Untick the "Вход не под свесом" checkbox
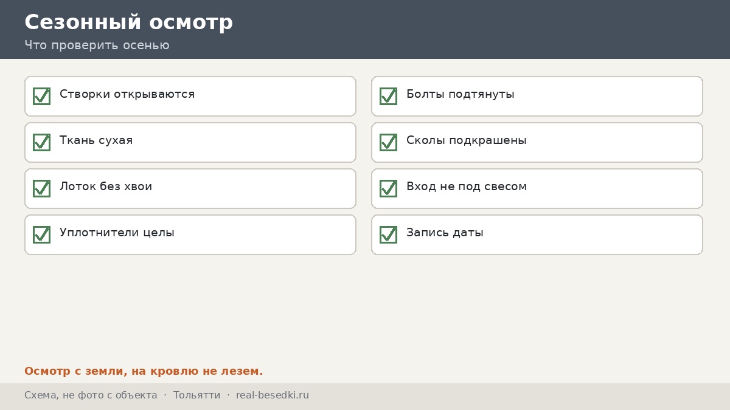730x410 pixels. 388,188
